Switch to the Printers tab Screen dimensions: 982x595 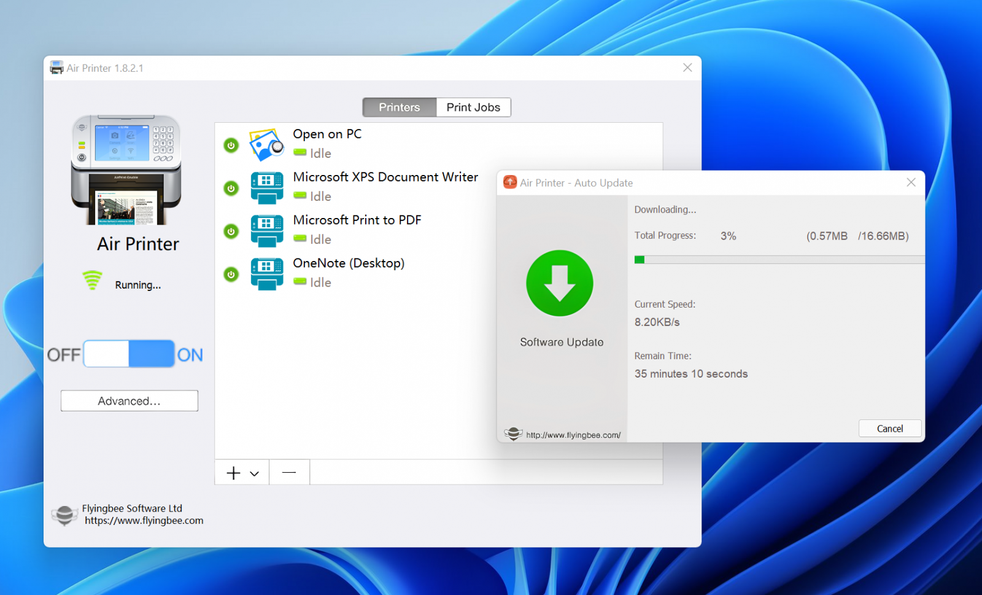[x=400, y=107]
